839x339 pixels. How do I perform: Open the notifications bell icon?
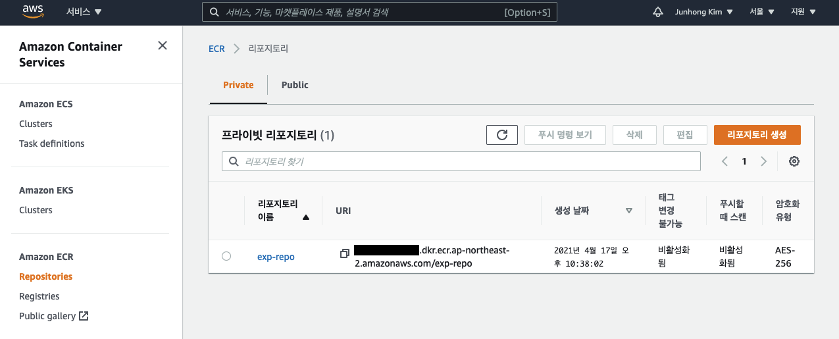point(657,12)
